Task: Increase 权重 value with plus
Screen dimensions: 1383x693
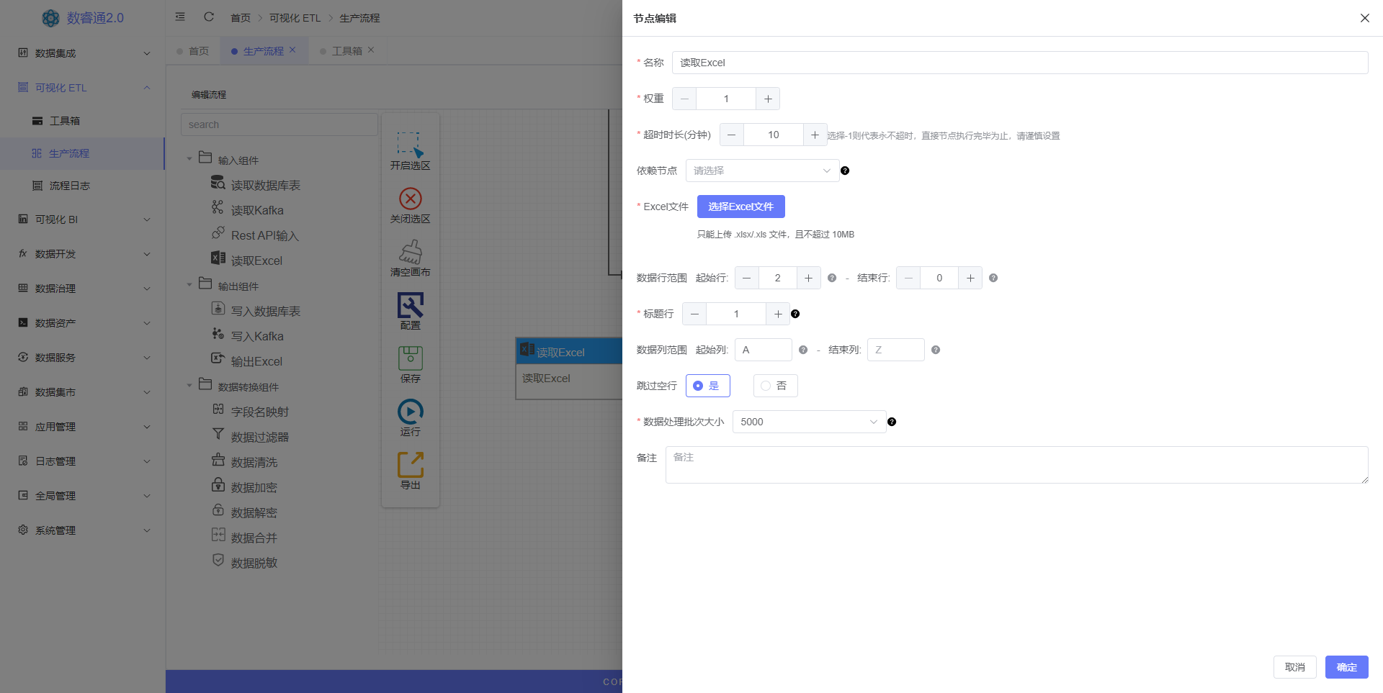Action: coord(768,99)
